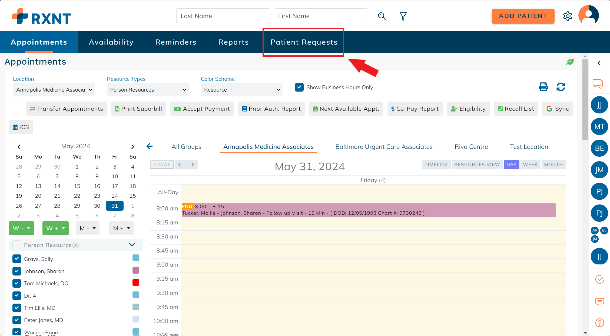Screen dimensions: 610x336
Task: Open ICS calendar export
Action: click(21, 127)
